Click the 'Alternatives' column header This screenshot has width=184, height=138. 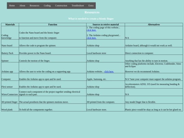point(154,25)
